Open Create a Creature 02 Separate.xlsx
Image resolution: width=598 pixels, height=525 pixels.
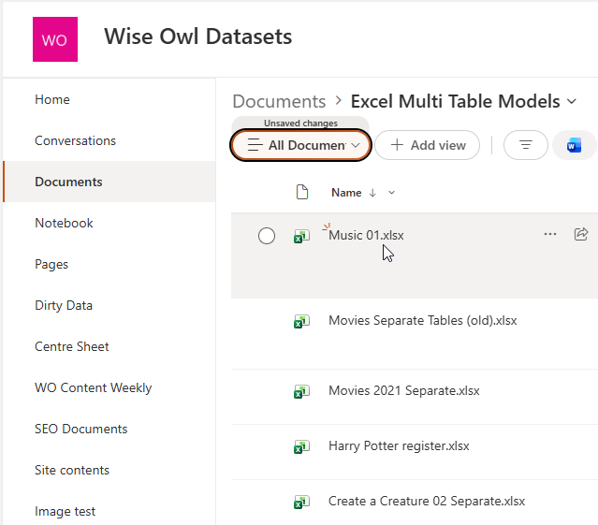427,501
